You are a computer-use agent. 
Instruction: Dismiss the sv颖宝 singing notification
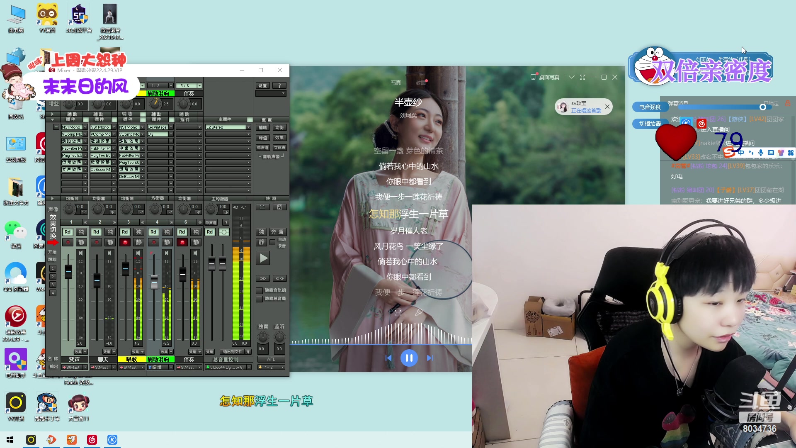[607, 107]
